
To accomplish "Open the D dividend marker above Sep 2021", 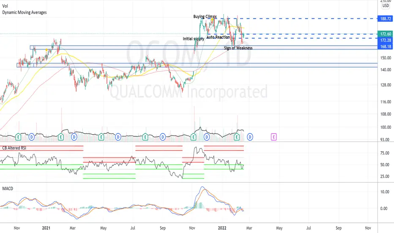I will pyautogui.click(x=163, y=137).
